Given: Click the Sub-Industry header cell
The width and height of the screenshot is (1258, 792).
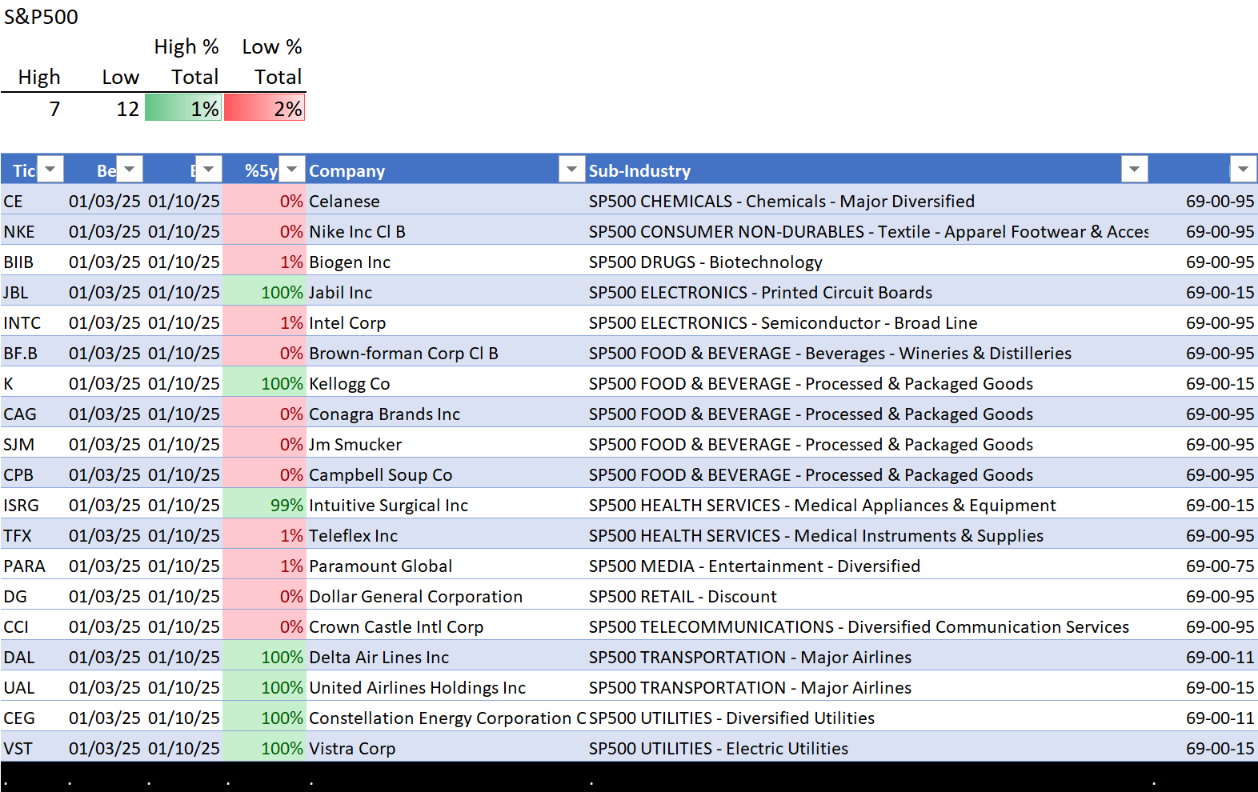Looking at the screenshot, I should [x=867, y=170].
